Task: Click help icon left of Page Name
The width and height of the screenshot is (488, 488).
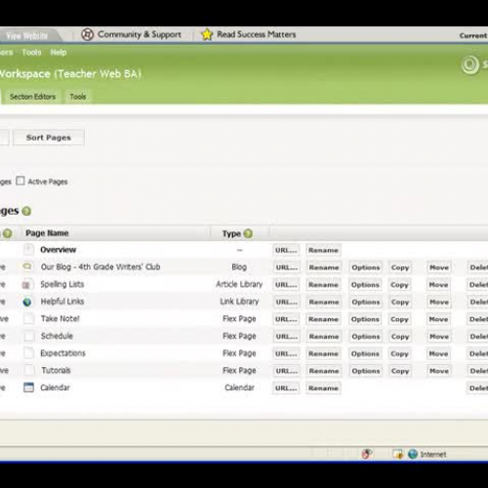Action: (x=8, y=233)
